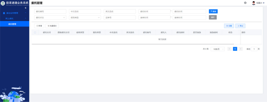The height and width of the screenshot is (102, 267).
Task: Click the user avatar picture
Action: pyautogui.click(x=254, y=3)
